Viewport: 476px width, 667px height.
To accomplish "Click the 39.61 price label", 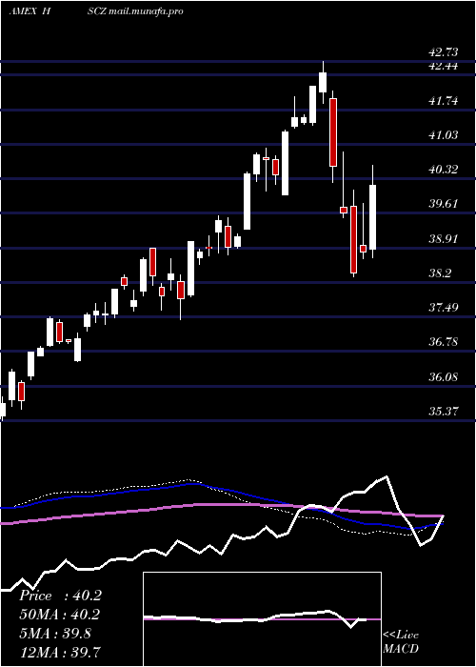I will tap(444, 204).
